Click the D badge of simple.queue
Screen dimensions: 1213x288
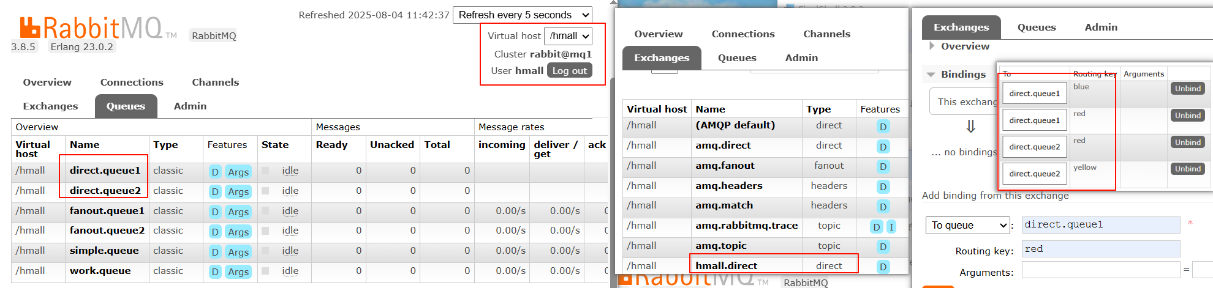click(x=215, y=252)
